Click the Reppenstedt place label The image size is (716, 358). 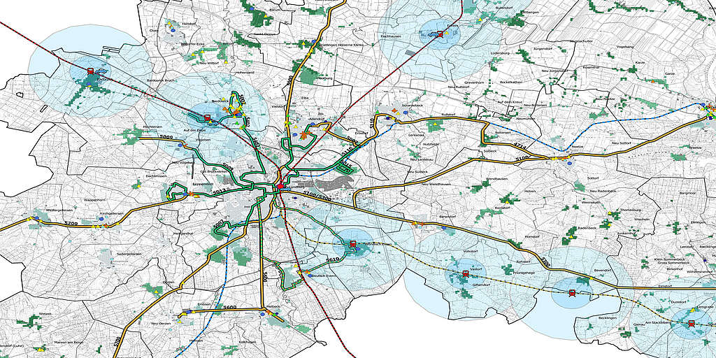(x=203, y=184)
